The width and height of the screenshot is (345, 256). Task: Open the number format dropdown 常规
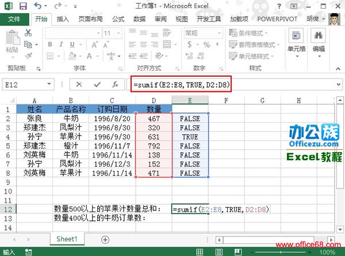(x=219, y=33)
